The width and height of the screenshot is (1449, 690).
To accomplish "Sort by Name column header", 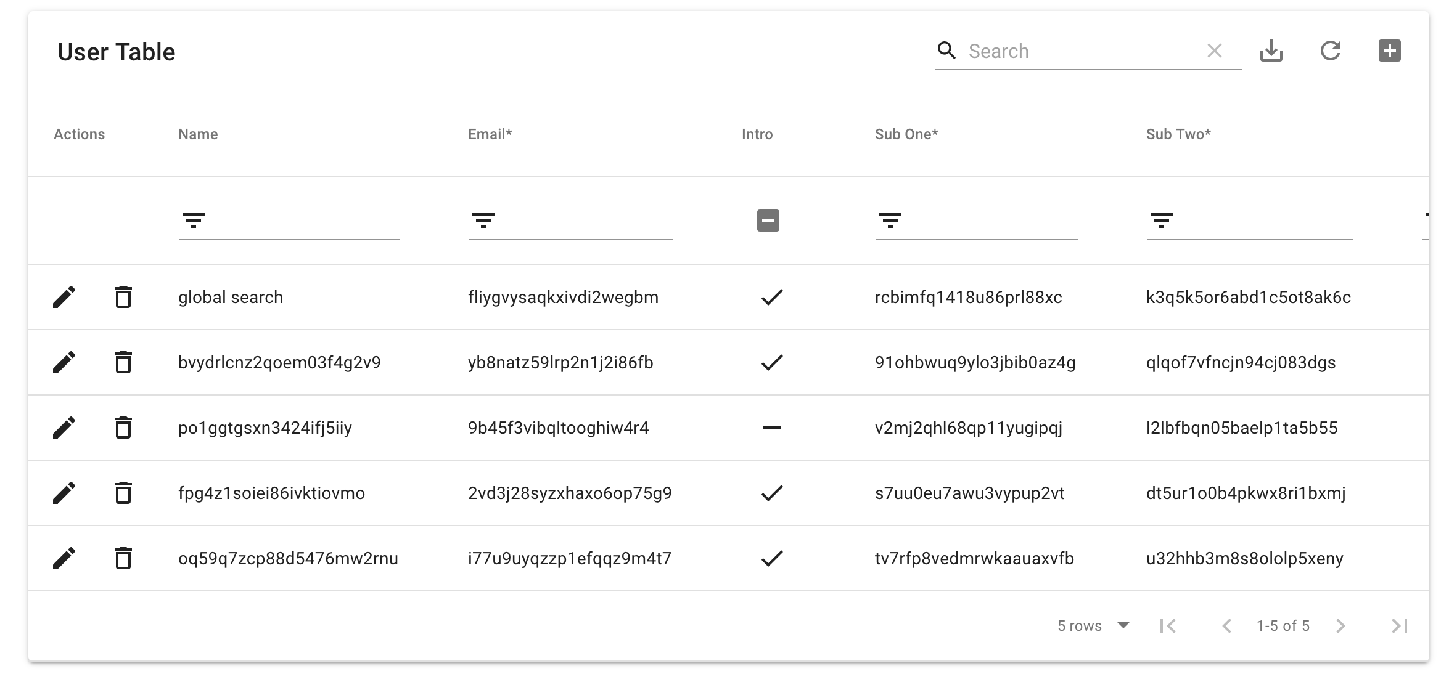I will (x=198, y=134).
